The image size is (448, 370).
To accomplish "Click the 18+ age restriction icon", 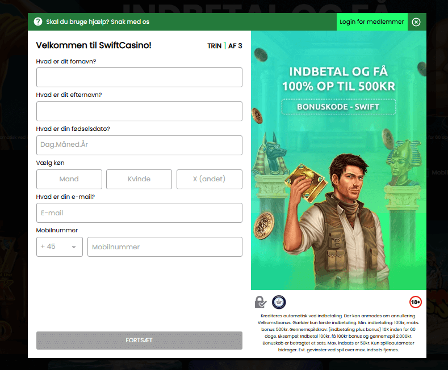I will 416,302.
